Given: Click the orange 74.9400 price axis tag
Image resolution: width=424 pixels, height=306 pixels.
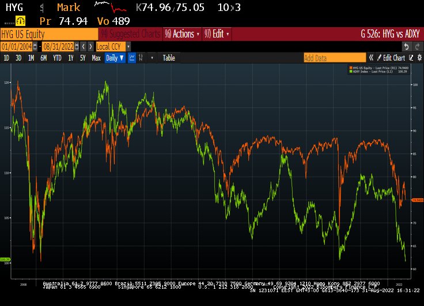Looking at the screenshot, I should point(417,200).
